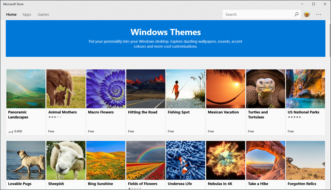Click the Windows Themes banner

[165, 38]
